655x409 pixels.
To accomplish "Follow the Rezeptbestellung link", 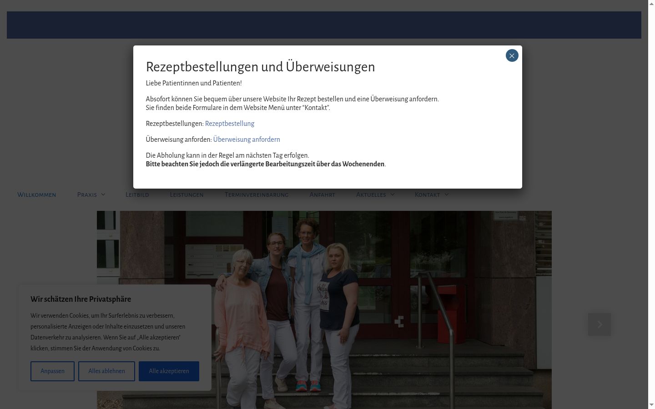I will [230, 124].
